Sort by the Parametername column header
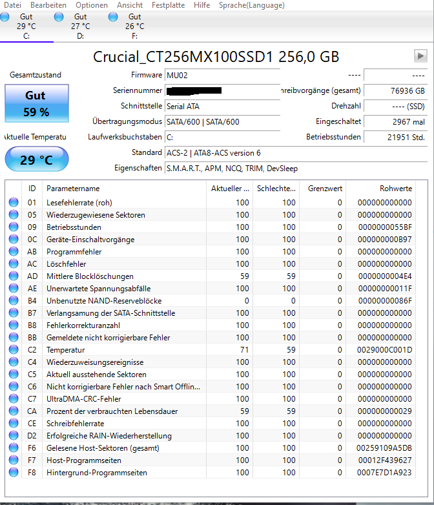This screenshot has width=434, height=505. click(124, 189)
